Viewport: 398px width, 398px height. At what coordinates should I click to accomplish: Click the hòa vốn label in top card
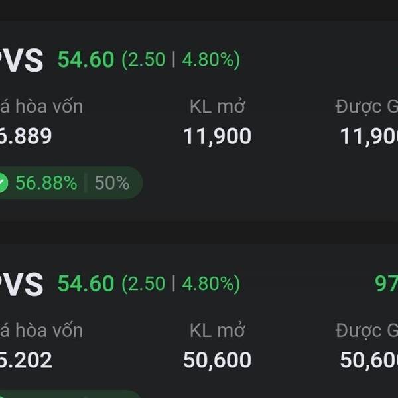(42, 106)
